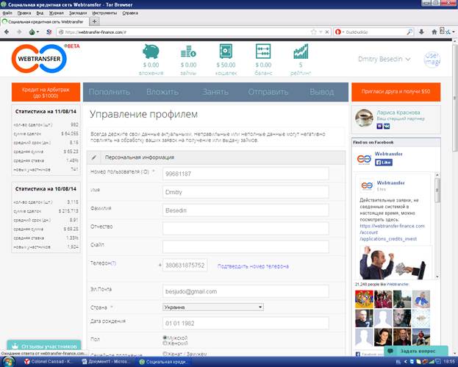Click the Facebook feed scrollbar down arrow
458x367 pixels.
click(x=437, y=277)
